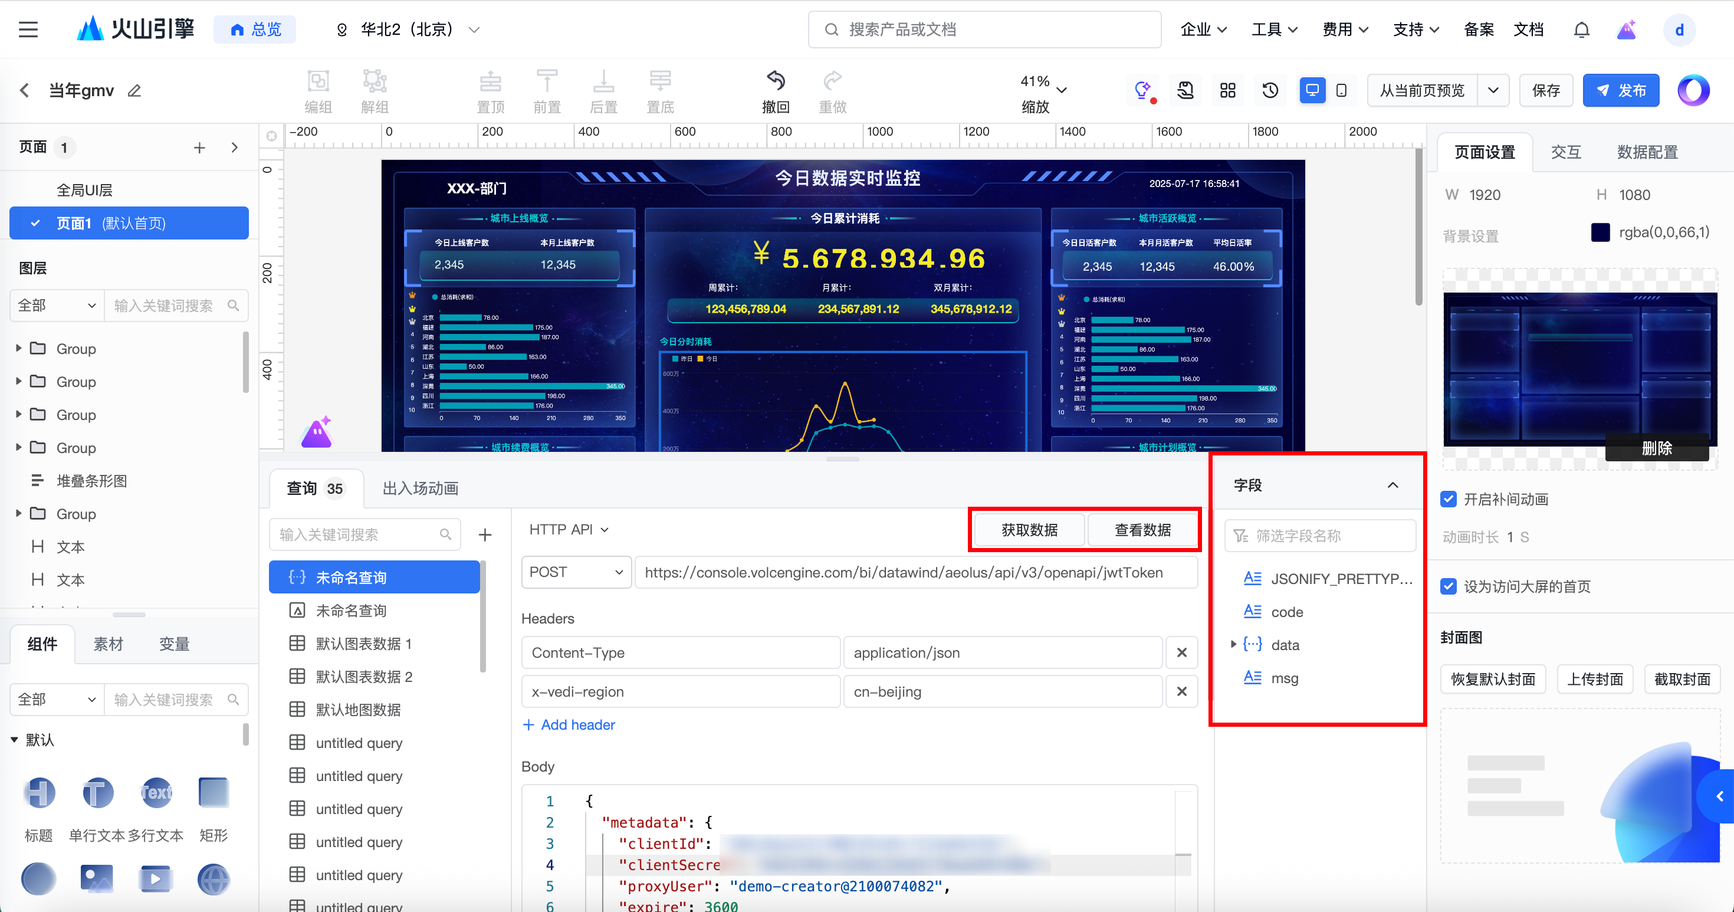Viewport: 1734px width, 912px height.
Task: Click the grid layout icon in toolbar
Action: pyautogui.click(x=1227, y=90)
